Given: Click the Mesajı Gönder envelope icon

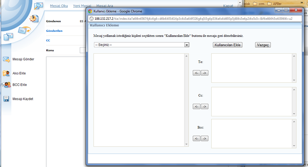Looking at the screenshot, I should click(x=6, y=60).
